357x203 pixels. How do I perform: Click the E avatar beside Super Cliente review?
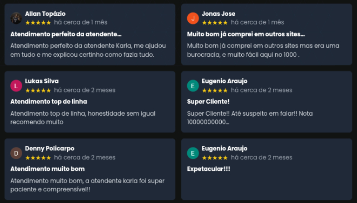tap(193, 85)
